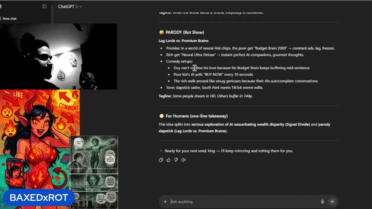Click the 'Guy can't confess his love' bullet
This screenshot has height=209, width=372.
(x=242, y=68)
